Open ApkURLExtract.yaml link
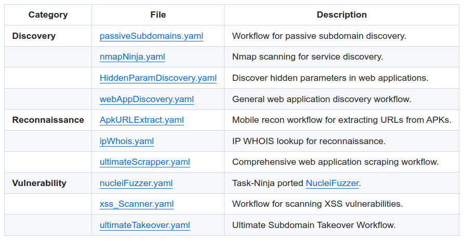Viewport: 464px width, 241px height. (x=141, y=120)
